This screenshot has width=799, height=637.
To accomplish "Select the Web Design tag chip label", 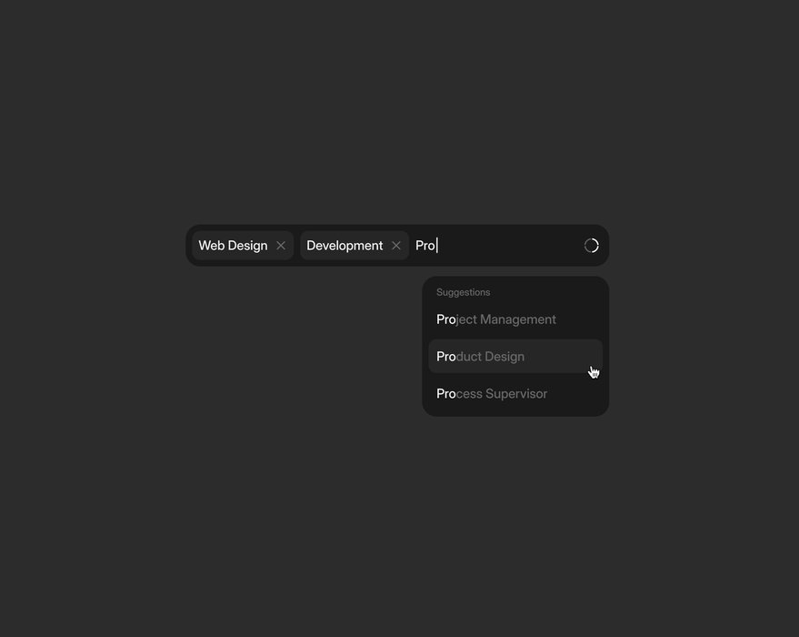I will coord(233,246).
